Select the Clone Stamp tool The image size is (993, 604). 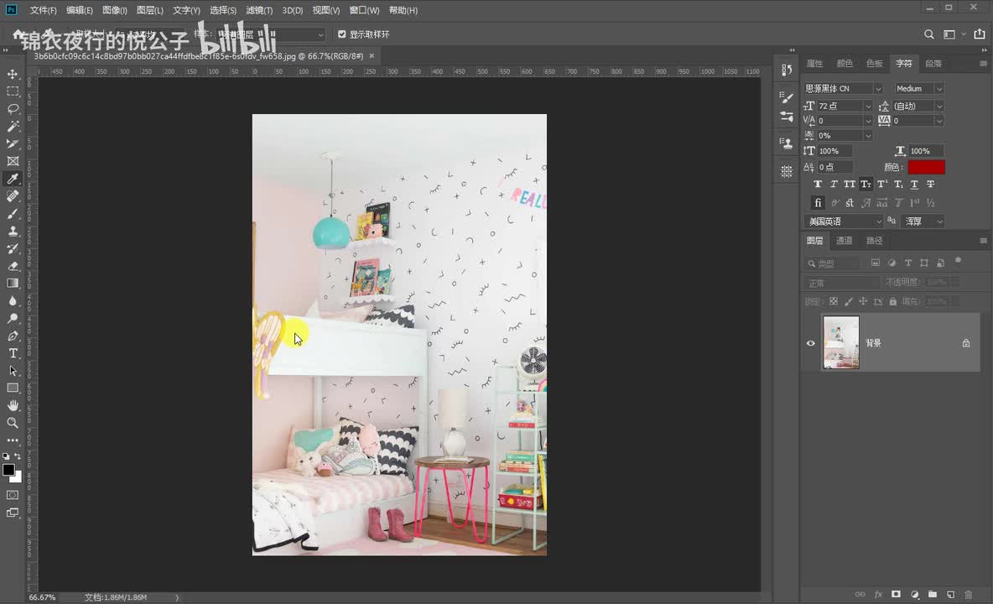[13, 231]
